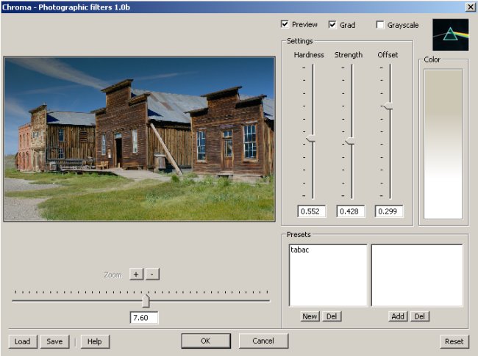This screenshot has height=356, width=478.
Task: Click the zoom value field 7.60
Action: click(144, 318)
